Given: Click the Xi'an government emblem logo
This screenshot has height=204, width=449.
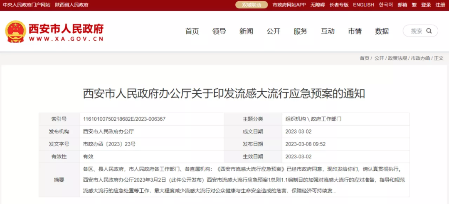Looking at the screenshot, I should click(x=15, y=32).
